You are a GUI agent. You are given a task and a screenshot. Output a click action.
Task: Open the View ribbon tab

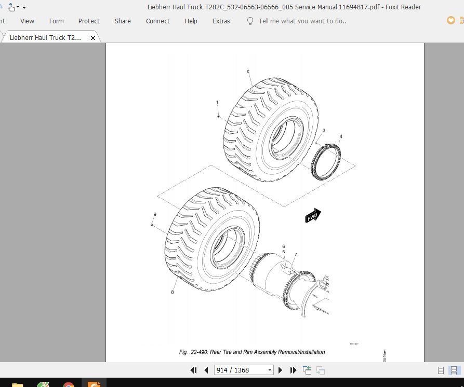[27, 21]
